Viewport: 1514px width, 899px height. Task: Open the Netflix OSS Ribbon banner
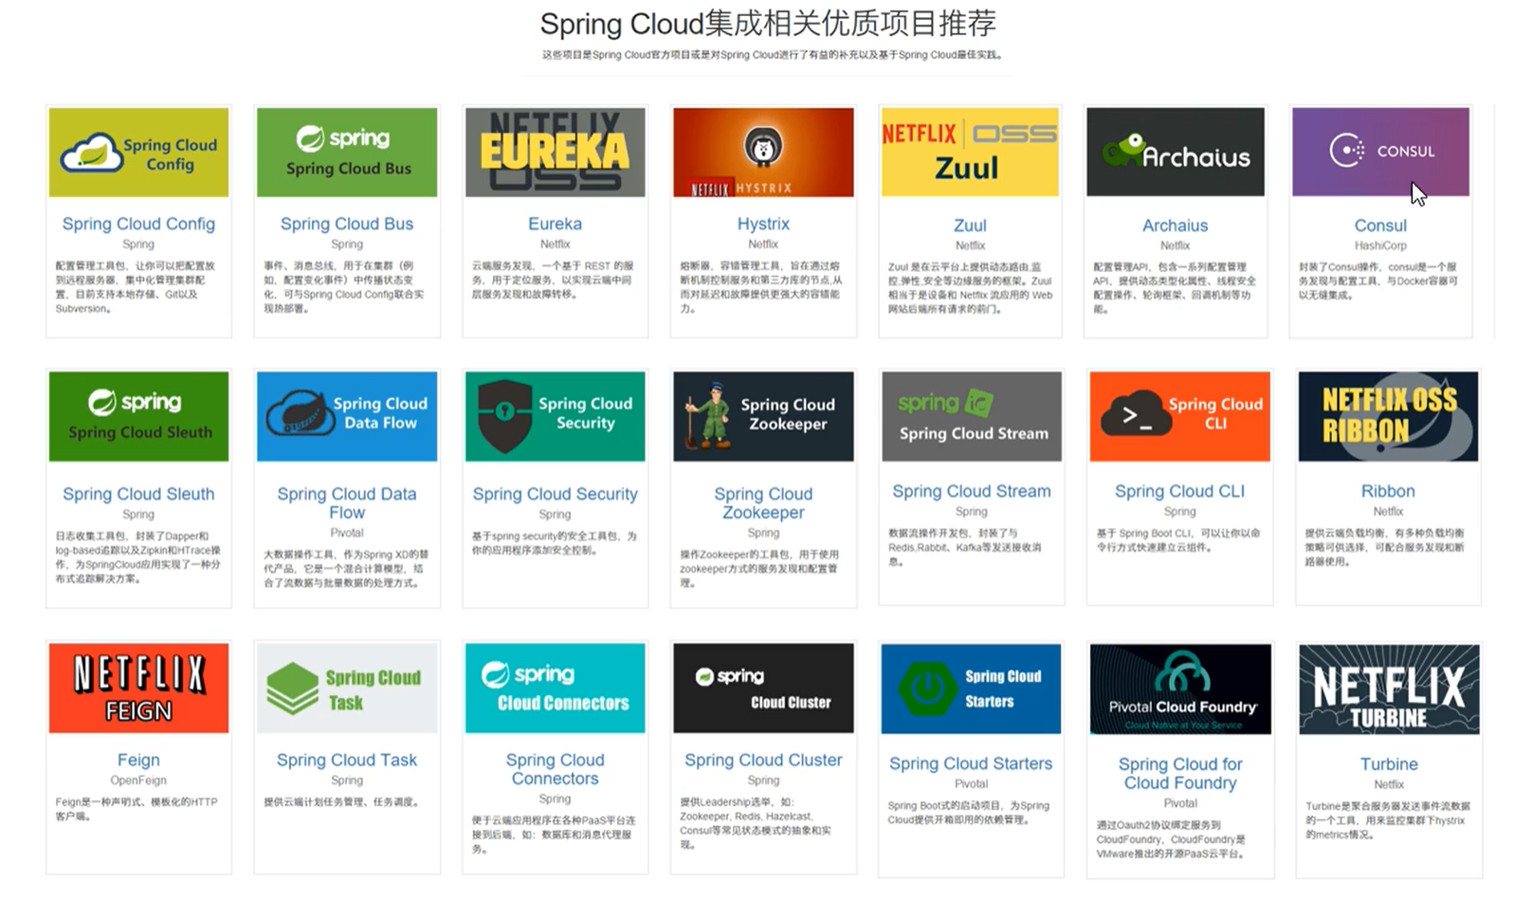[1388, 417]
